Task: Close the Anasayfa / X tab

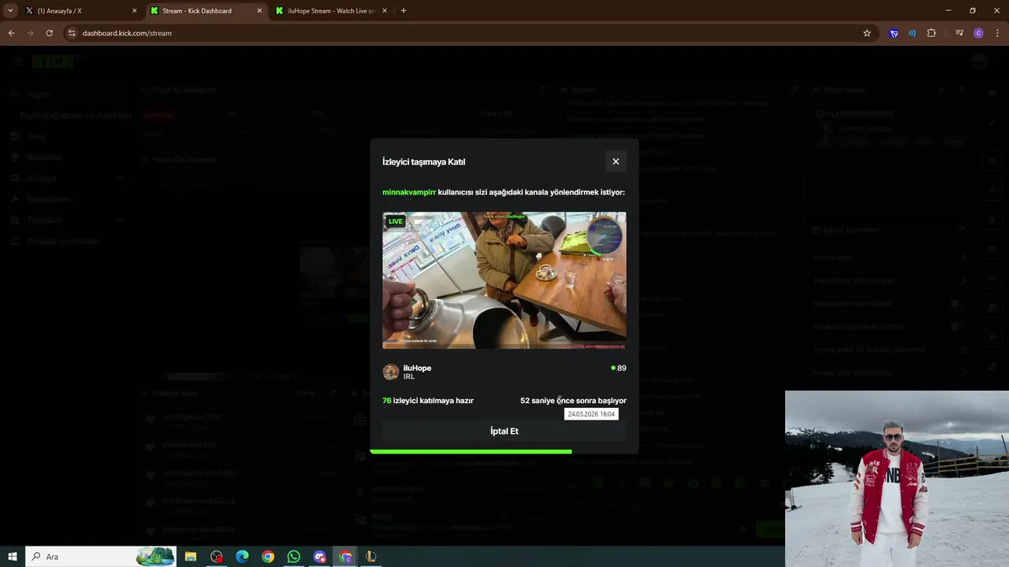Action: click(134, 11)
